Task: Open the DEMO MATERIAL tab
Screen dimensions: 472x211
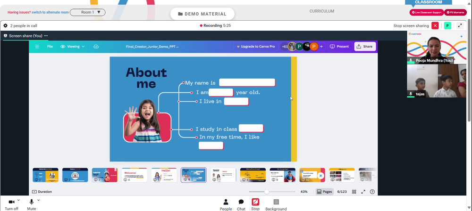Action: coord(202,14)
